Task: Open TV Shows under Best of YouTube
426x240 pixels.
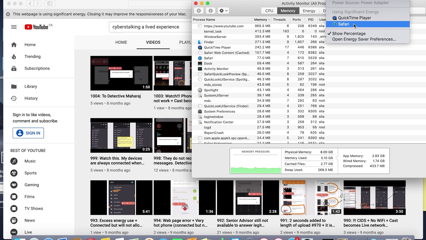Action: [34, 209]
